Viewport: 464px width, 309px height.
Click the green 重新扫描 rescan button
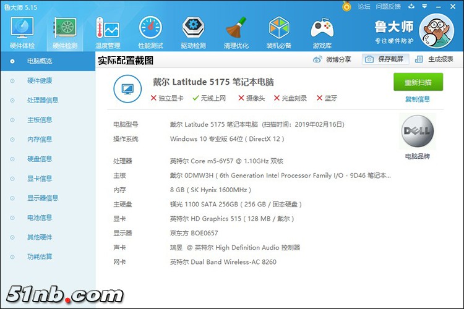click(418, 82)
